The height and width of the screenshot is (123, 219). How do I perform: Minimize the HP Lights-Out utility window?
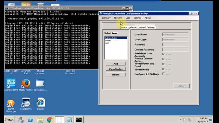[x=190, y=14]
